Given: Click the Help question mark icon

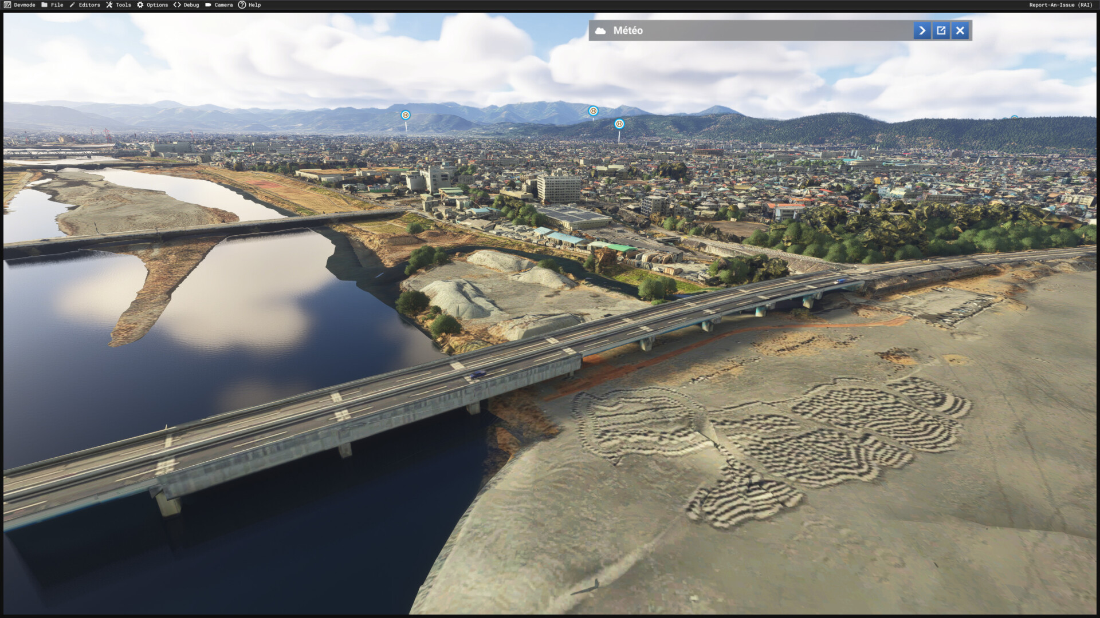Looking at the screenshot, I should coord(242,5).
